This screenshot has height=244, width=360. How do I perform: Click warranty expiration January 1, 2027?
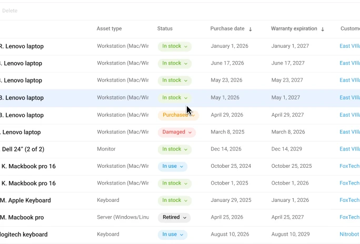click(290, 46)
